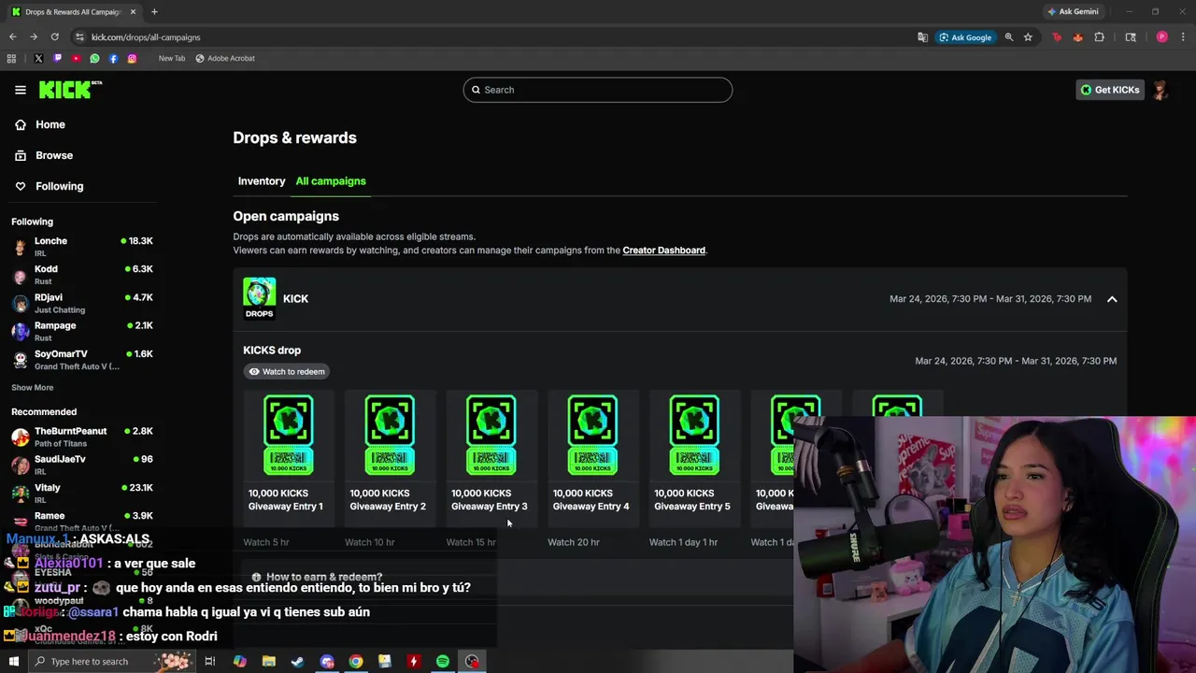This screenshot has height=673, width=1196.
Task: Click the 10,000 KICKS Giveaway Entry 1 badge
Action: pos(288,435)
